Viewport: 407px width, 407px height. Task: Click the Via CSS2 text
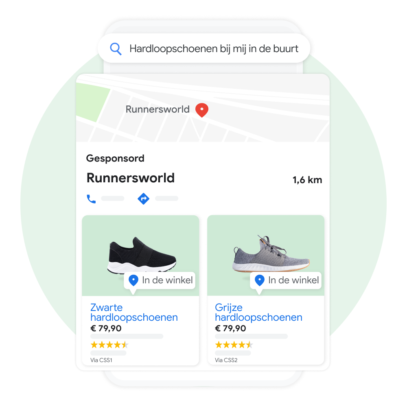[226, 360]
